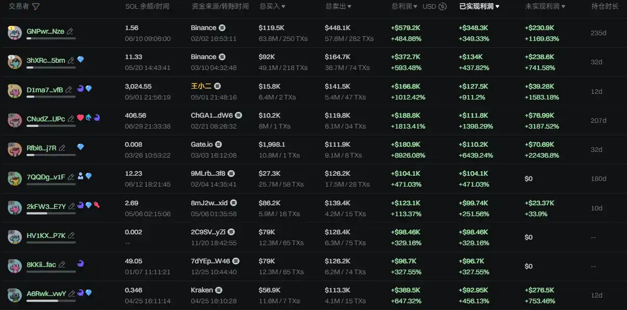Click the red fish badge on 2kFW3...E7Y
This screenshot has width=627, height=310.
[97, 206]
